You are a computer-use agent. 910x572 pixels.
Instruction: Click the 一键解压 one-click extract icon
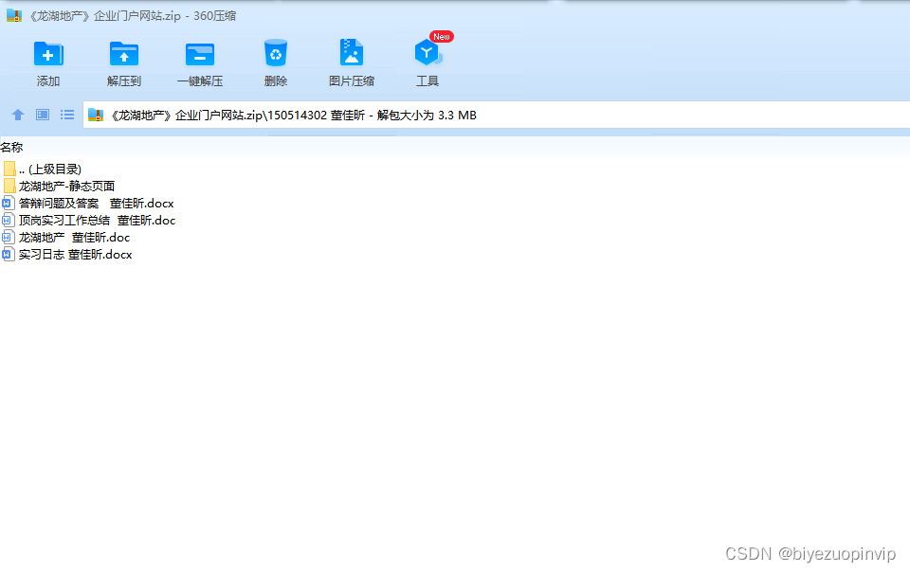[200, 55]
